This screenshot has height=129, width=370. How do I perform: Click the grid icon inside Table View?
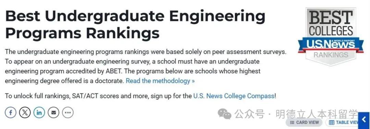[332, 122]
